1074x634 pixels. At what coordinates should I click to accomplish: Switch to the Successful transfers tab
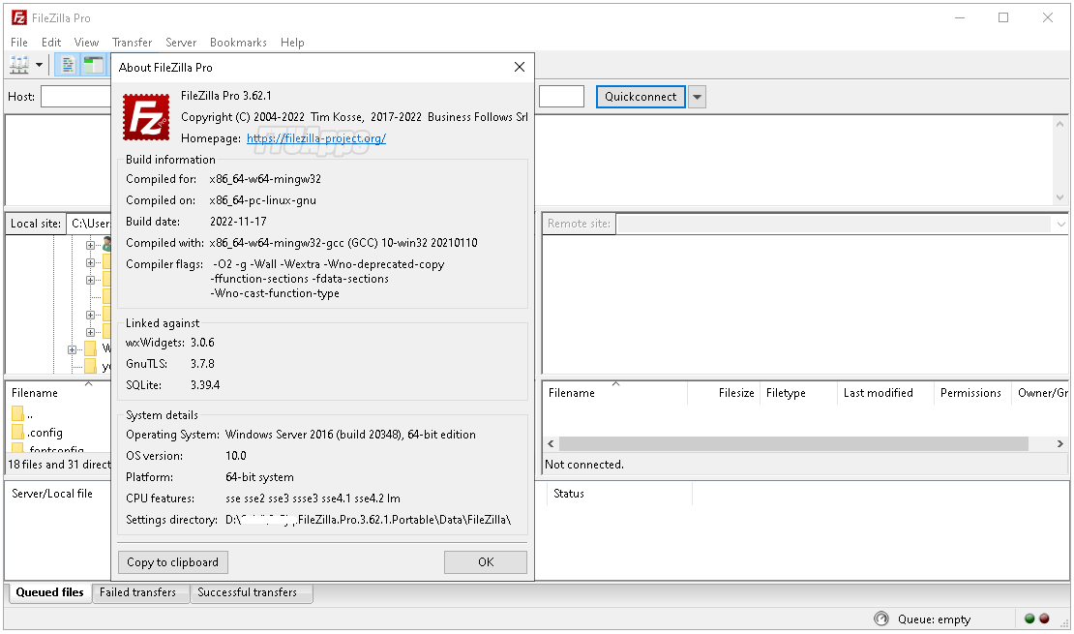click(248, 592)
